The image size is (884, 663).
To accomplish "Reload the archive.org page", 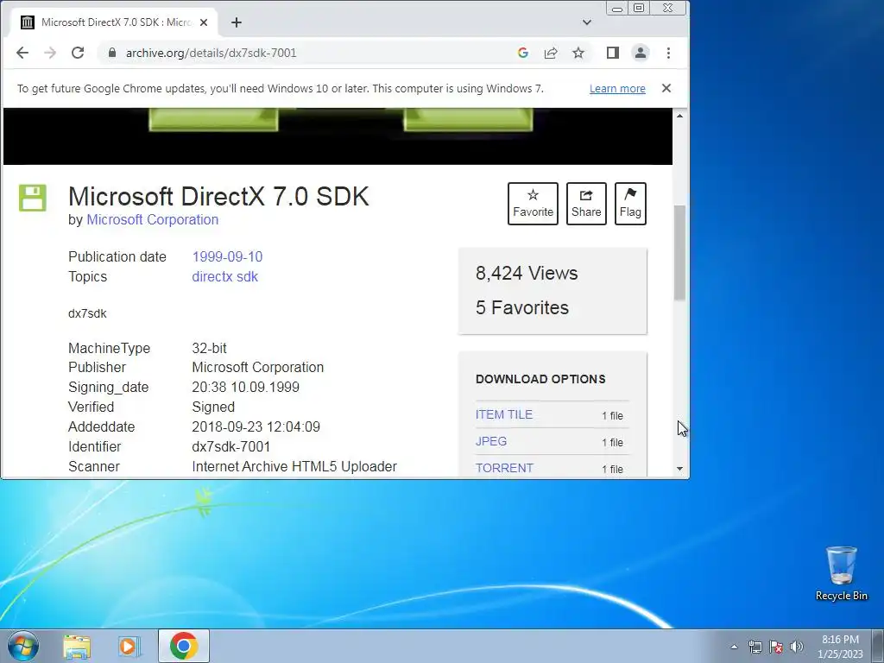I will (78, 53).
